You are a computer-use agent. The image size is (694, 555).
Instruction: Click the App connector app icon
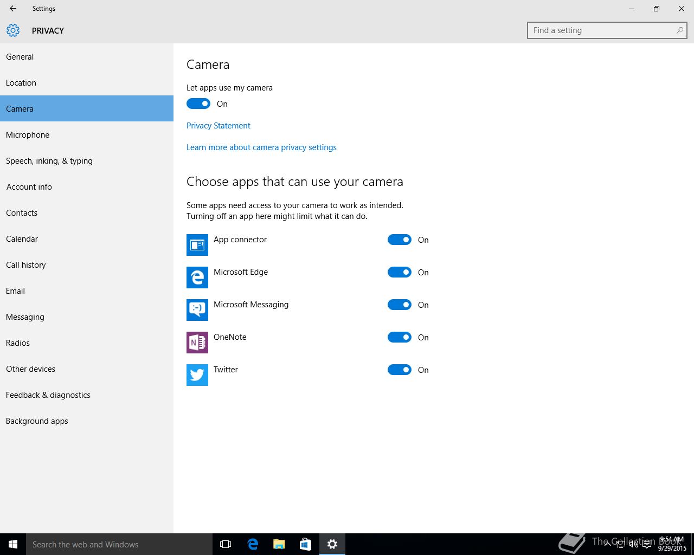click(197, 245)
